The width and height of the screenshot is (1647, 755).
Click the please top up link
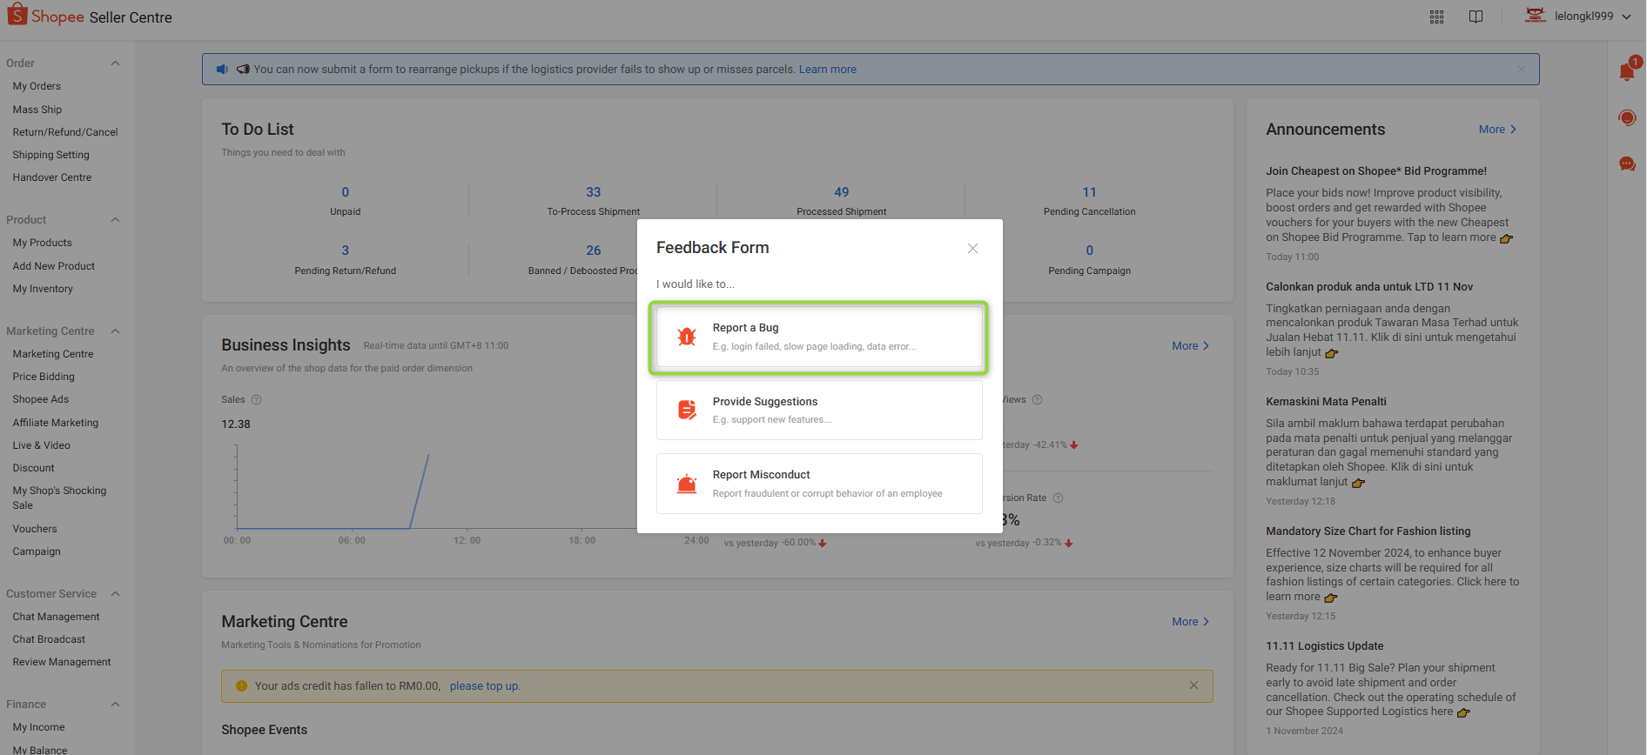[x=484, y=686]
